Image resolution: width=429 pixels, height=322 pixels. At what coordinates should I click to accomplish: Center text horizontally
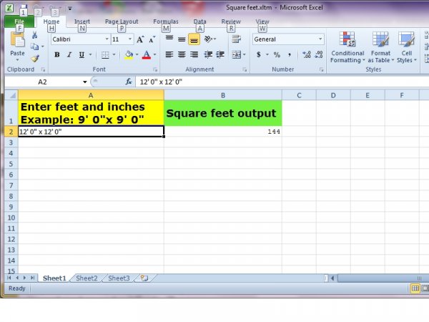click(x=182, y=55)
